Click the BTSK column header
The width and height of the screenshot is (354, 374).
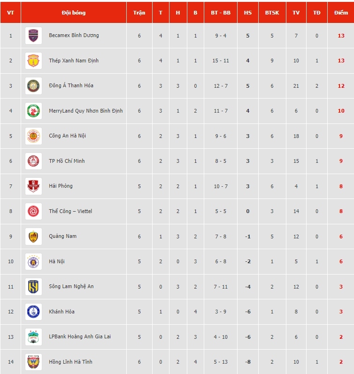coord(272,13)
